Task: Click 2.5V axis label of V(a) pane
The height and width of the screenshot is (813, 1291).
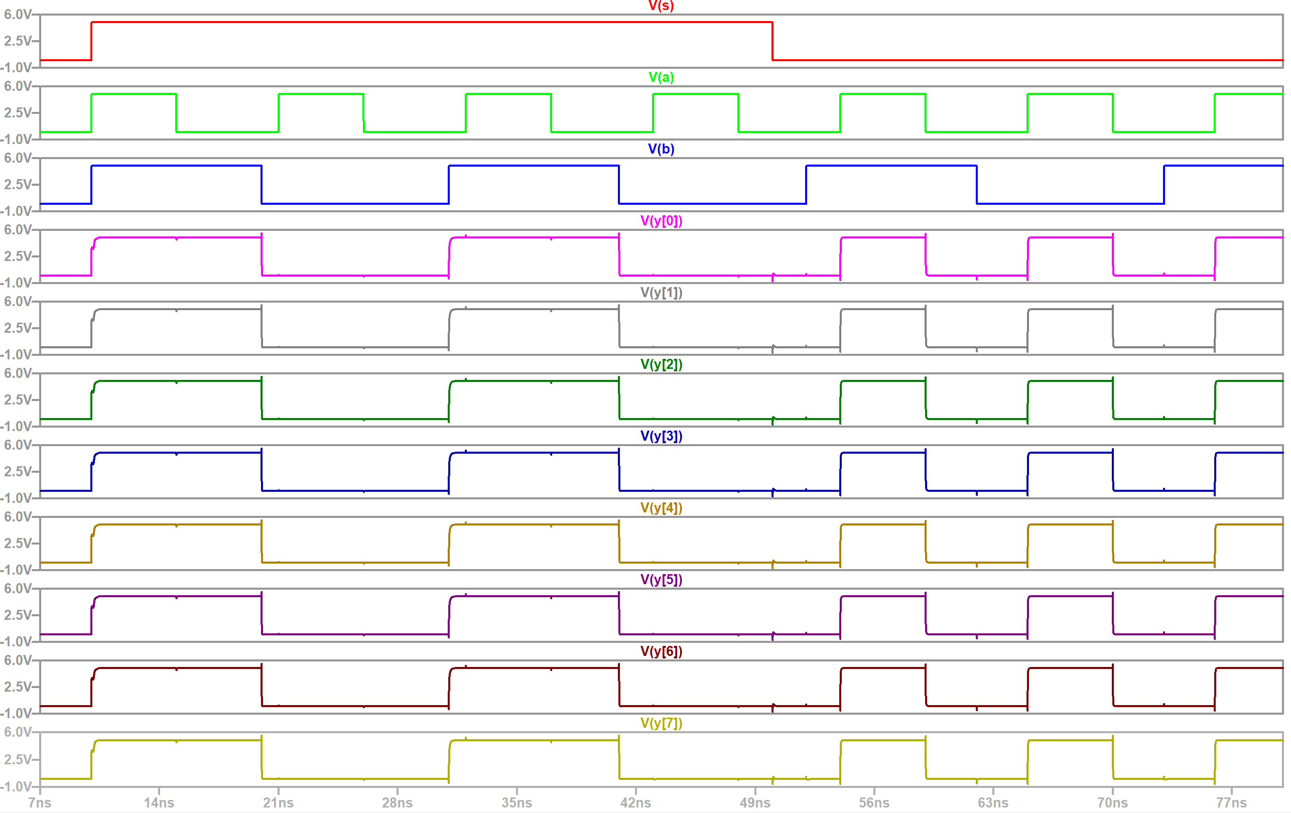Action: click(x=18, y=112)
